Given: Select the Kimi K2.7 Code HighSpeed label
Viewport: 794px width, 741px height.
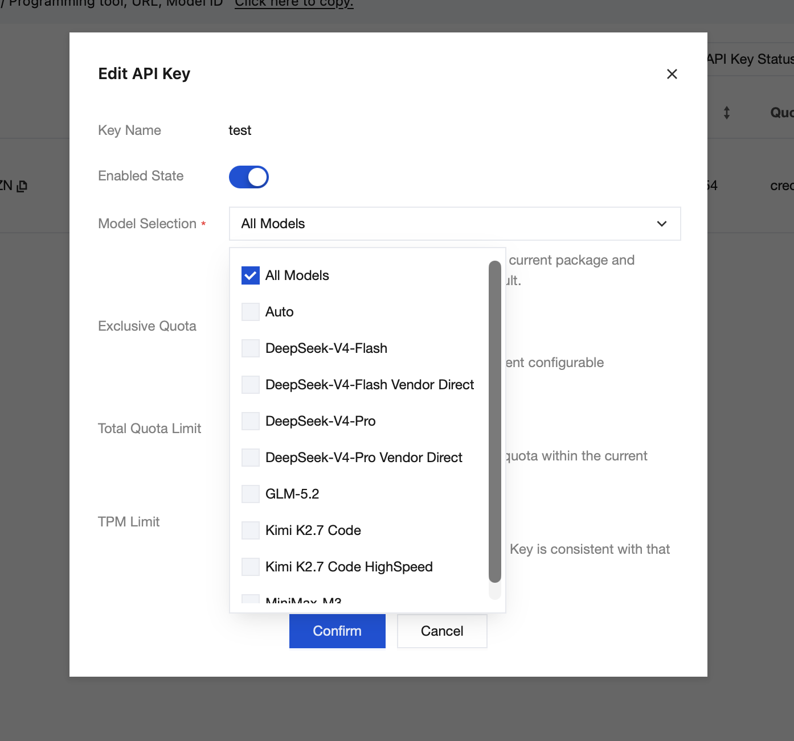Looking at the screenshot, I should click(x=349, y=567).
